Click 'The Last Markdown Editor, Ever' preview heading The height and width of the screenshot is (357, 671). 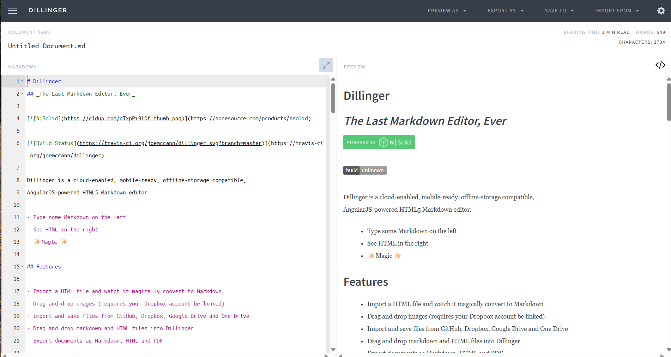pos(425,121)
